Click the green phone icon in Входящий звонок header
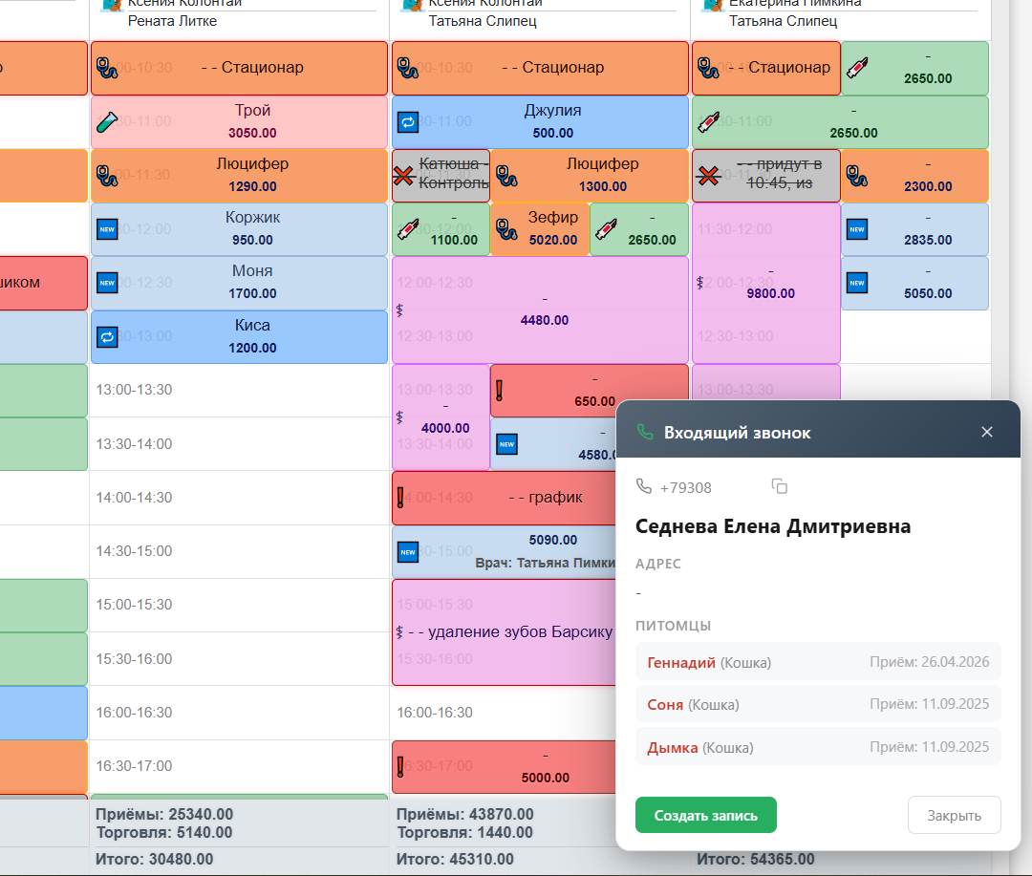 [645, 433]
